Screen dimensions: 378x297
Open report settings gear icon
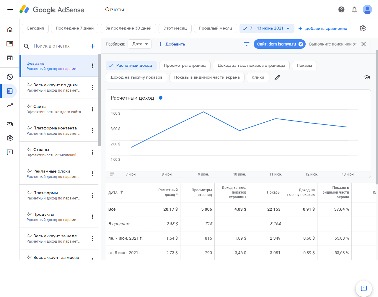(x=363, y=28)
